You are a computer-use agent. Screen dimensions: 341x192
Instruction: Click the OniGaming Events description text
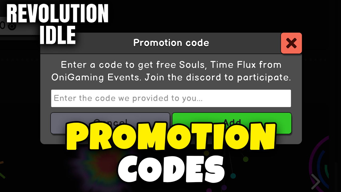pyautogui.click(x=171, y=71)
